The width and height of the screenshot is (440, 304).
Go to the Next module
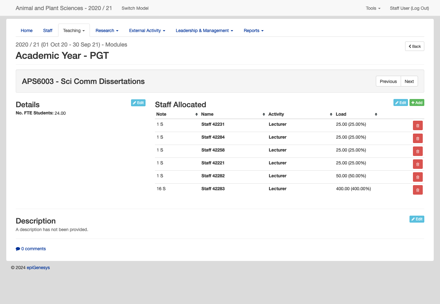point(409,81)
